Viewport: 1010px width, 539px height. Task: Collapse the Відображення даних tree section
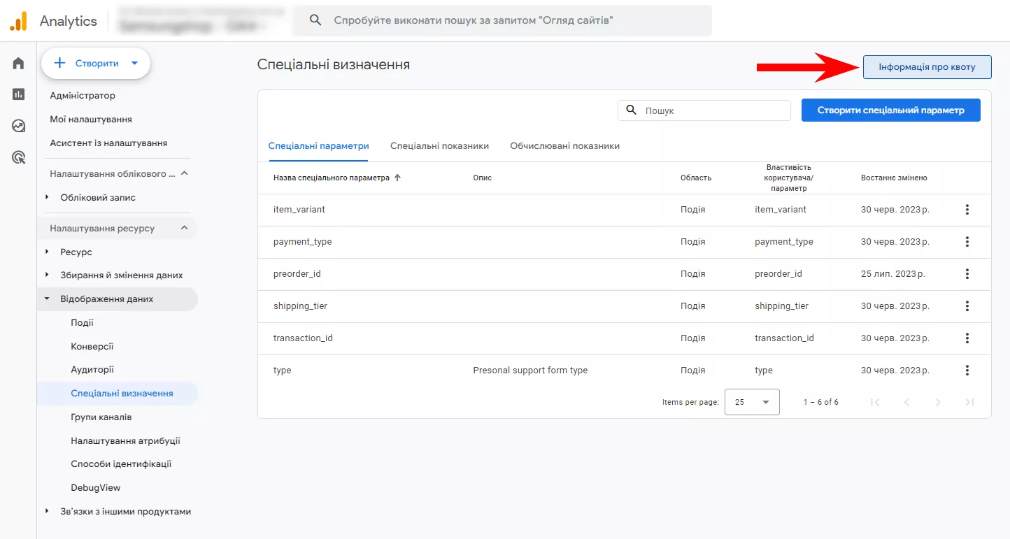pos(47,299)
